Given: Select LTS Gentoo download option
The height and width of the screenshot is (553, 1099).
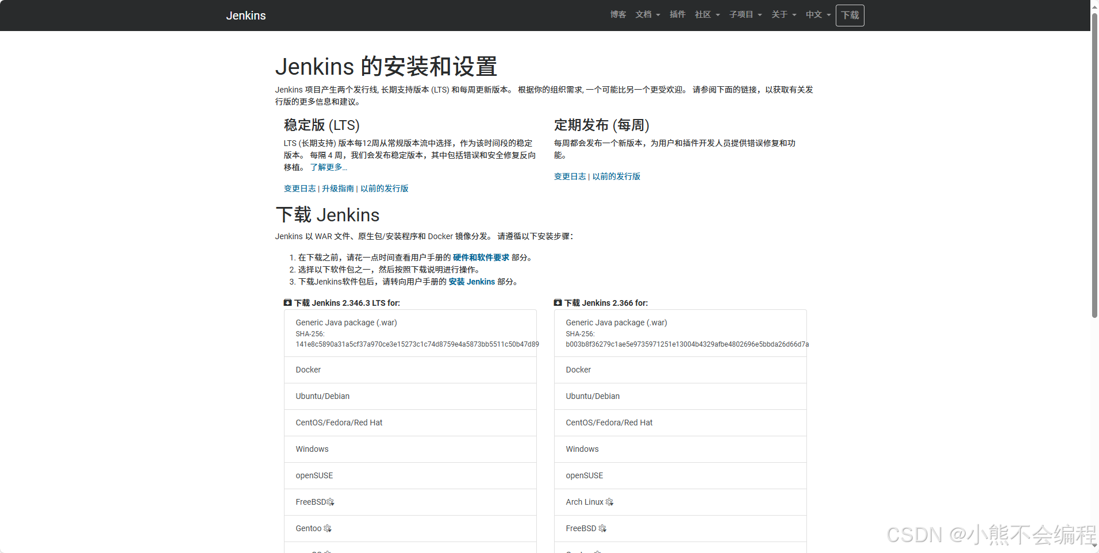Looking at the screenshot, I should point(410,529).
